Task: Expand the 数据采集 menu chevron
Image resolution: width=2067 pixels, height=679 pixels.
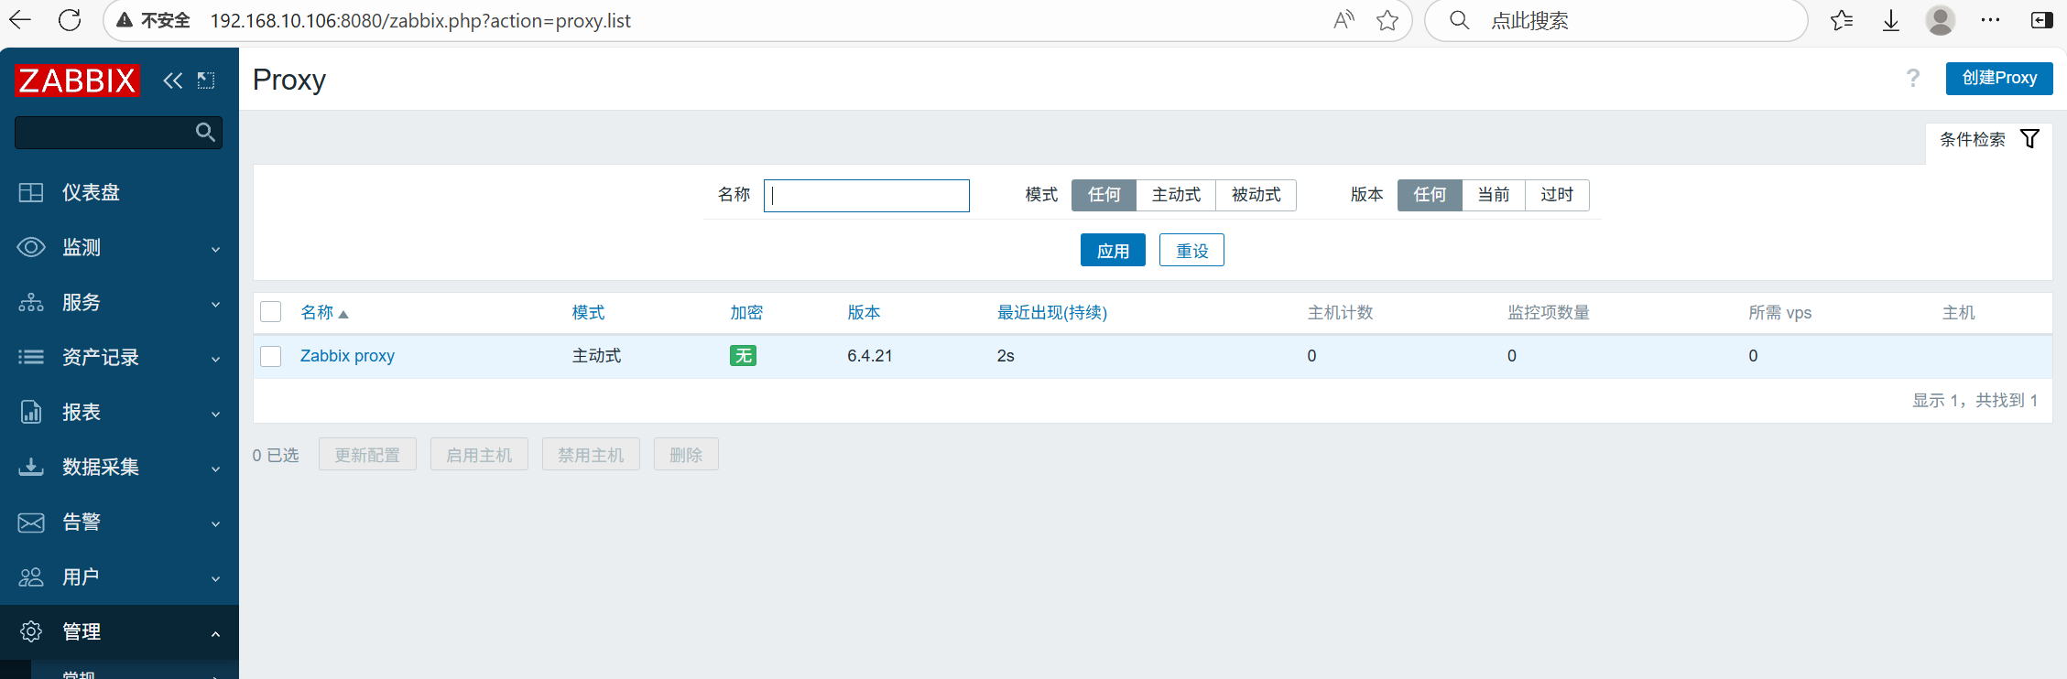Action: tap(216, 469)
